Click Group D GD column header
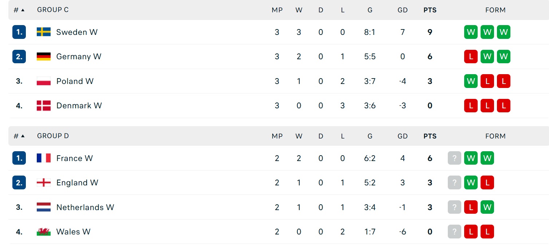 coord(403,136)
